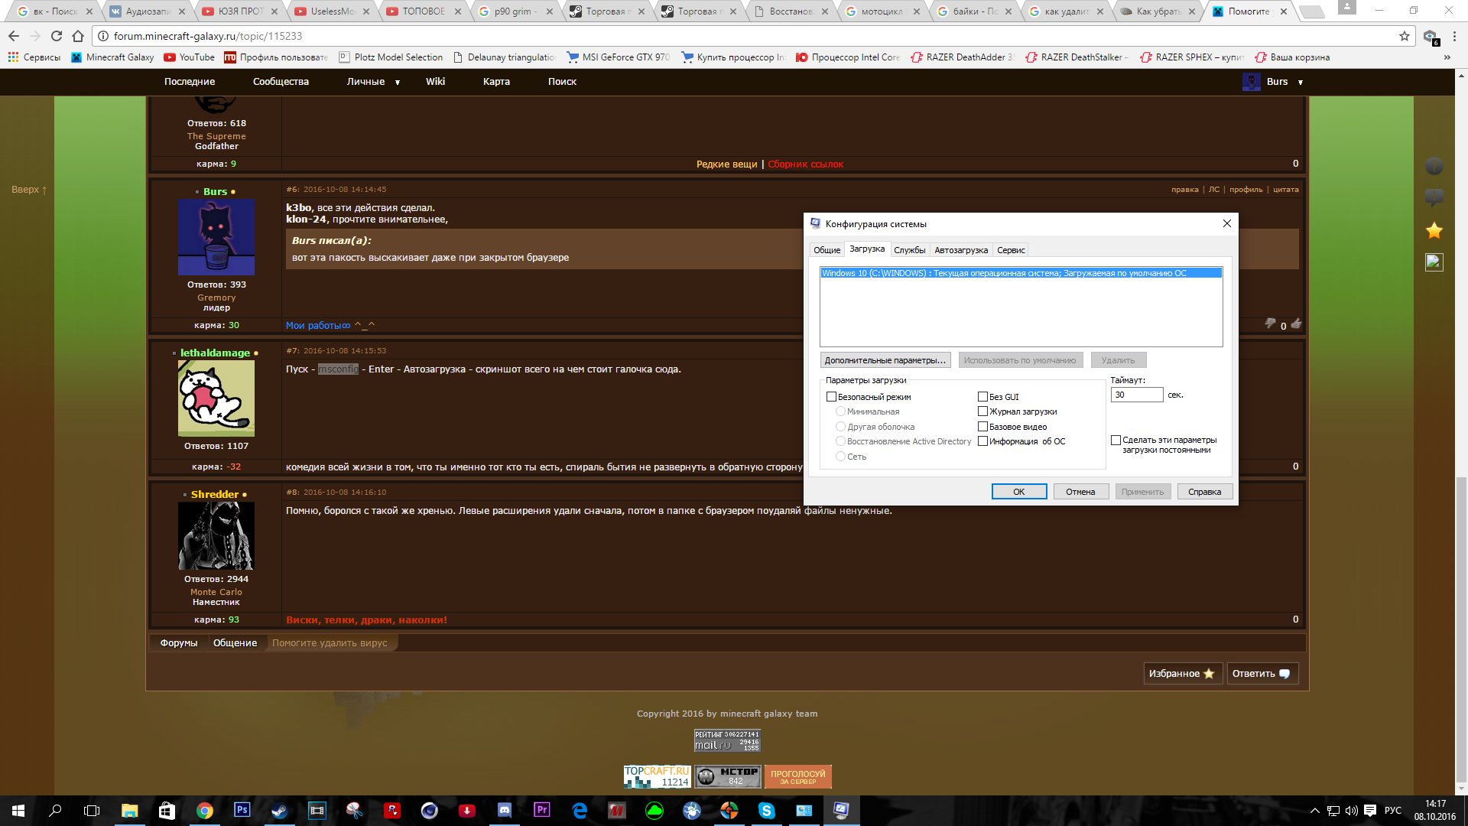Open the Action Center notification icon

pyautogui.click(x=1370, y=811)
